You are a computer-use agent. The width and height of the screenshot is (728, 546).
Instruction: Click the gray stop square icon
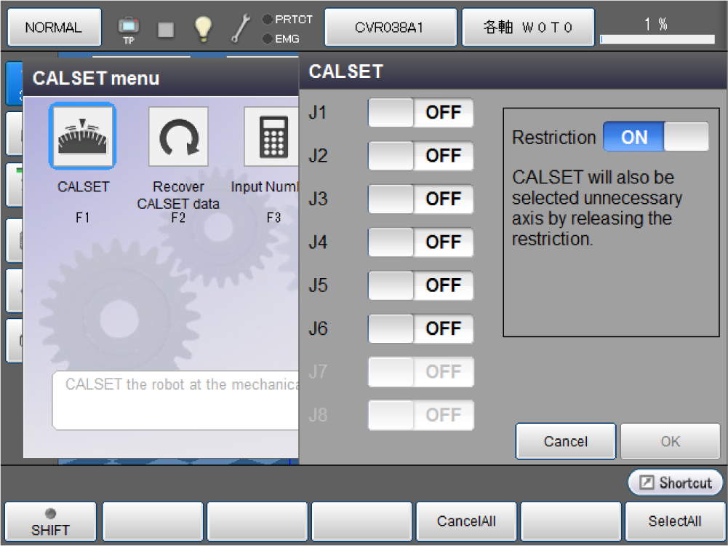coord(167,29)
